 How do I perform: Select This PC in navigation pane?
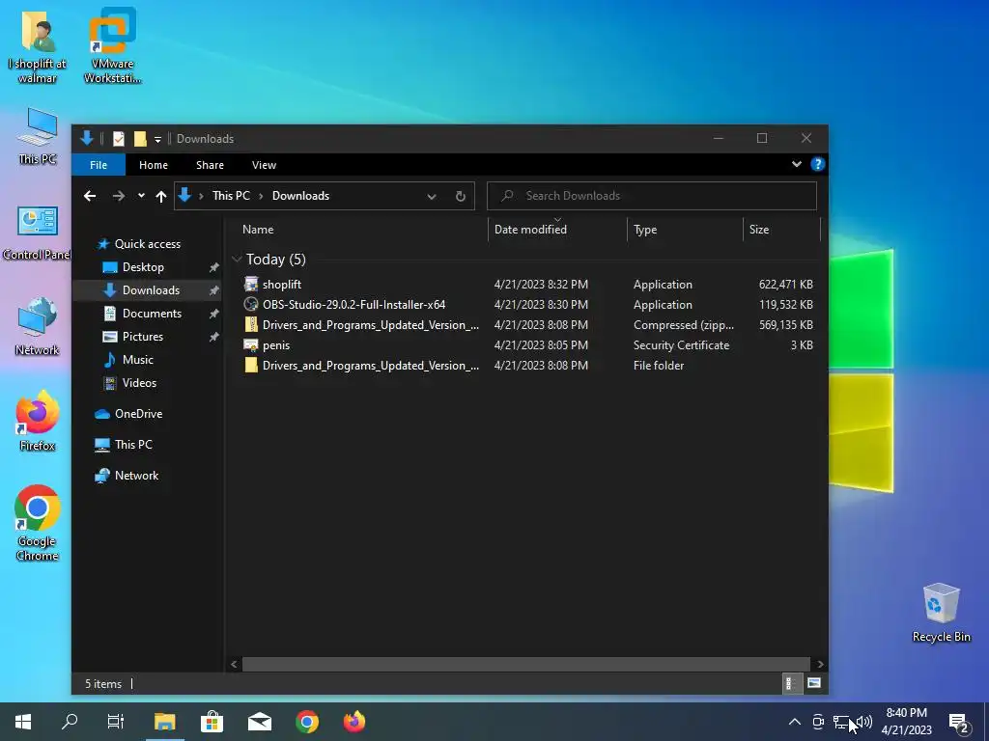pyautogui.click(x=133, y=445)
